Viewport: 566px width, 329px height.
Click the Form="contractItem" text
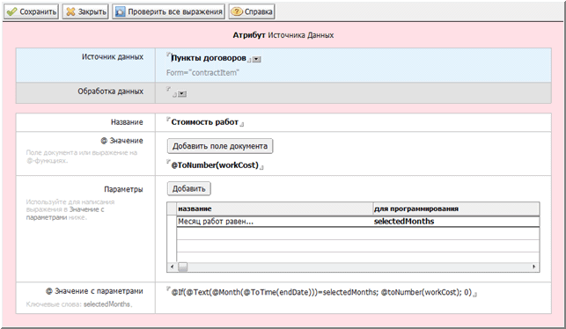pos(202,72)
